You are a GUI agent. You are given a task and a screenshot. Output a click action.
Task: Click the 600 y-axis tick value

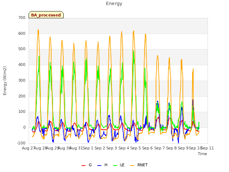coord(22,33)
